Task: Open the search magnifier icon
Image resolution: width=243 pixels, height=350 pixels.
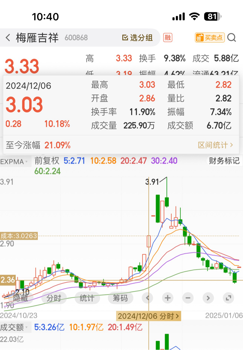Action: pos(232,37)
